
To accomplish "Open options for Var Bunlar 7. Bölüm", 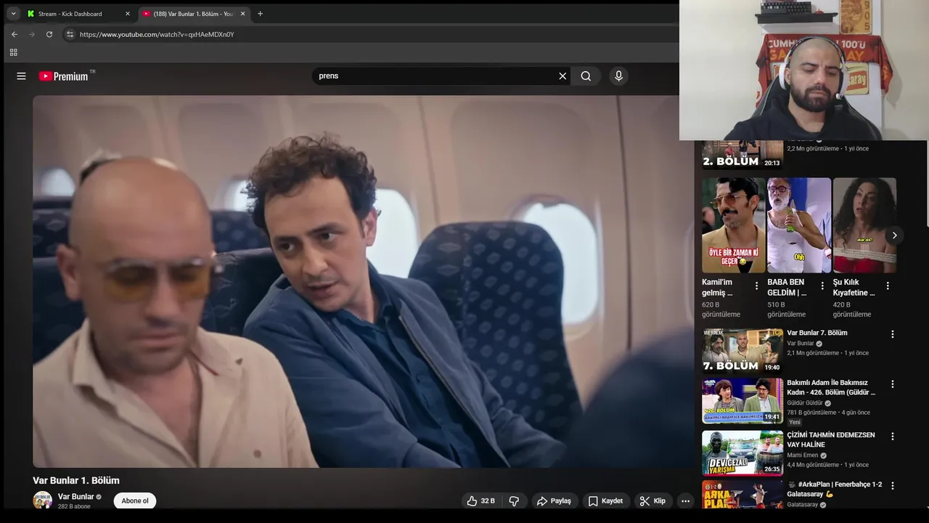I will (893, 334).
